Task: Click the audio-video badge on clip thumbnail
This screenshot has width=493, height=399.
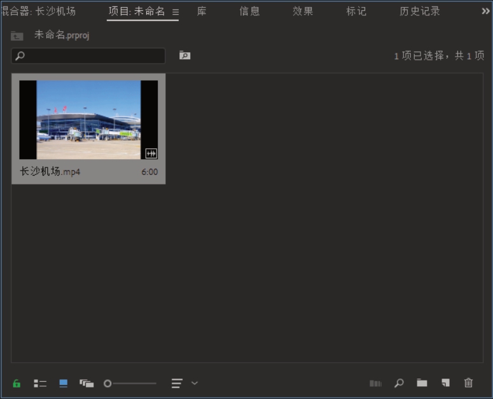Action: point(151,153)
